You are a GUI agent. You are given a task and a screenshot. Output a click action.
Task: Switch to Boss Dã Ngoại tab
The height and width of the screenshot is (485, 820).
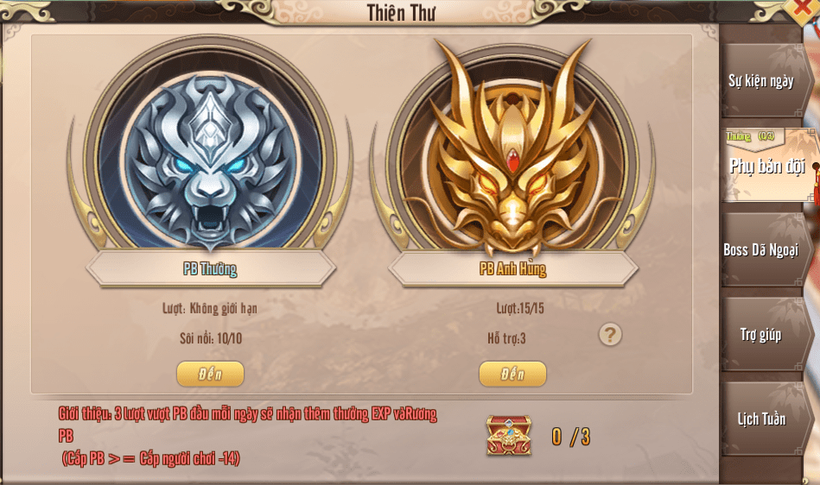(761, 250)
